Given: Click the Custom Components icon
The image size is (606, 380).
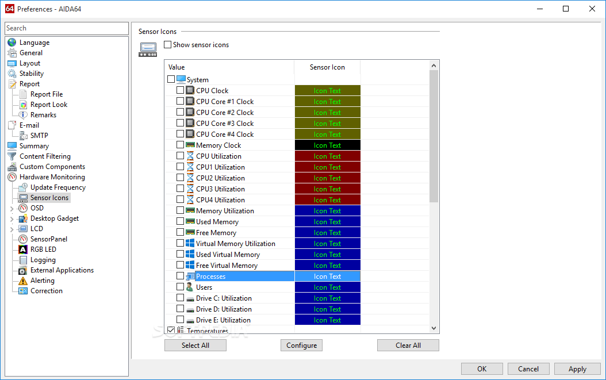Looking at the screenshot, I should (x=12, y=167).
